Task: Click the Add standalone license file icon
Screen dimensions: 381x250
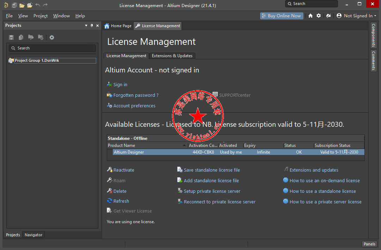Action: 180,180
